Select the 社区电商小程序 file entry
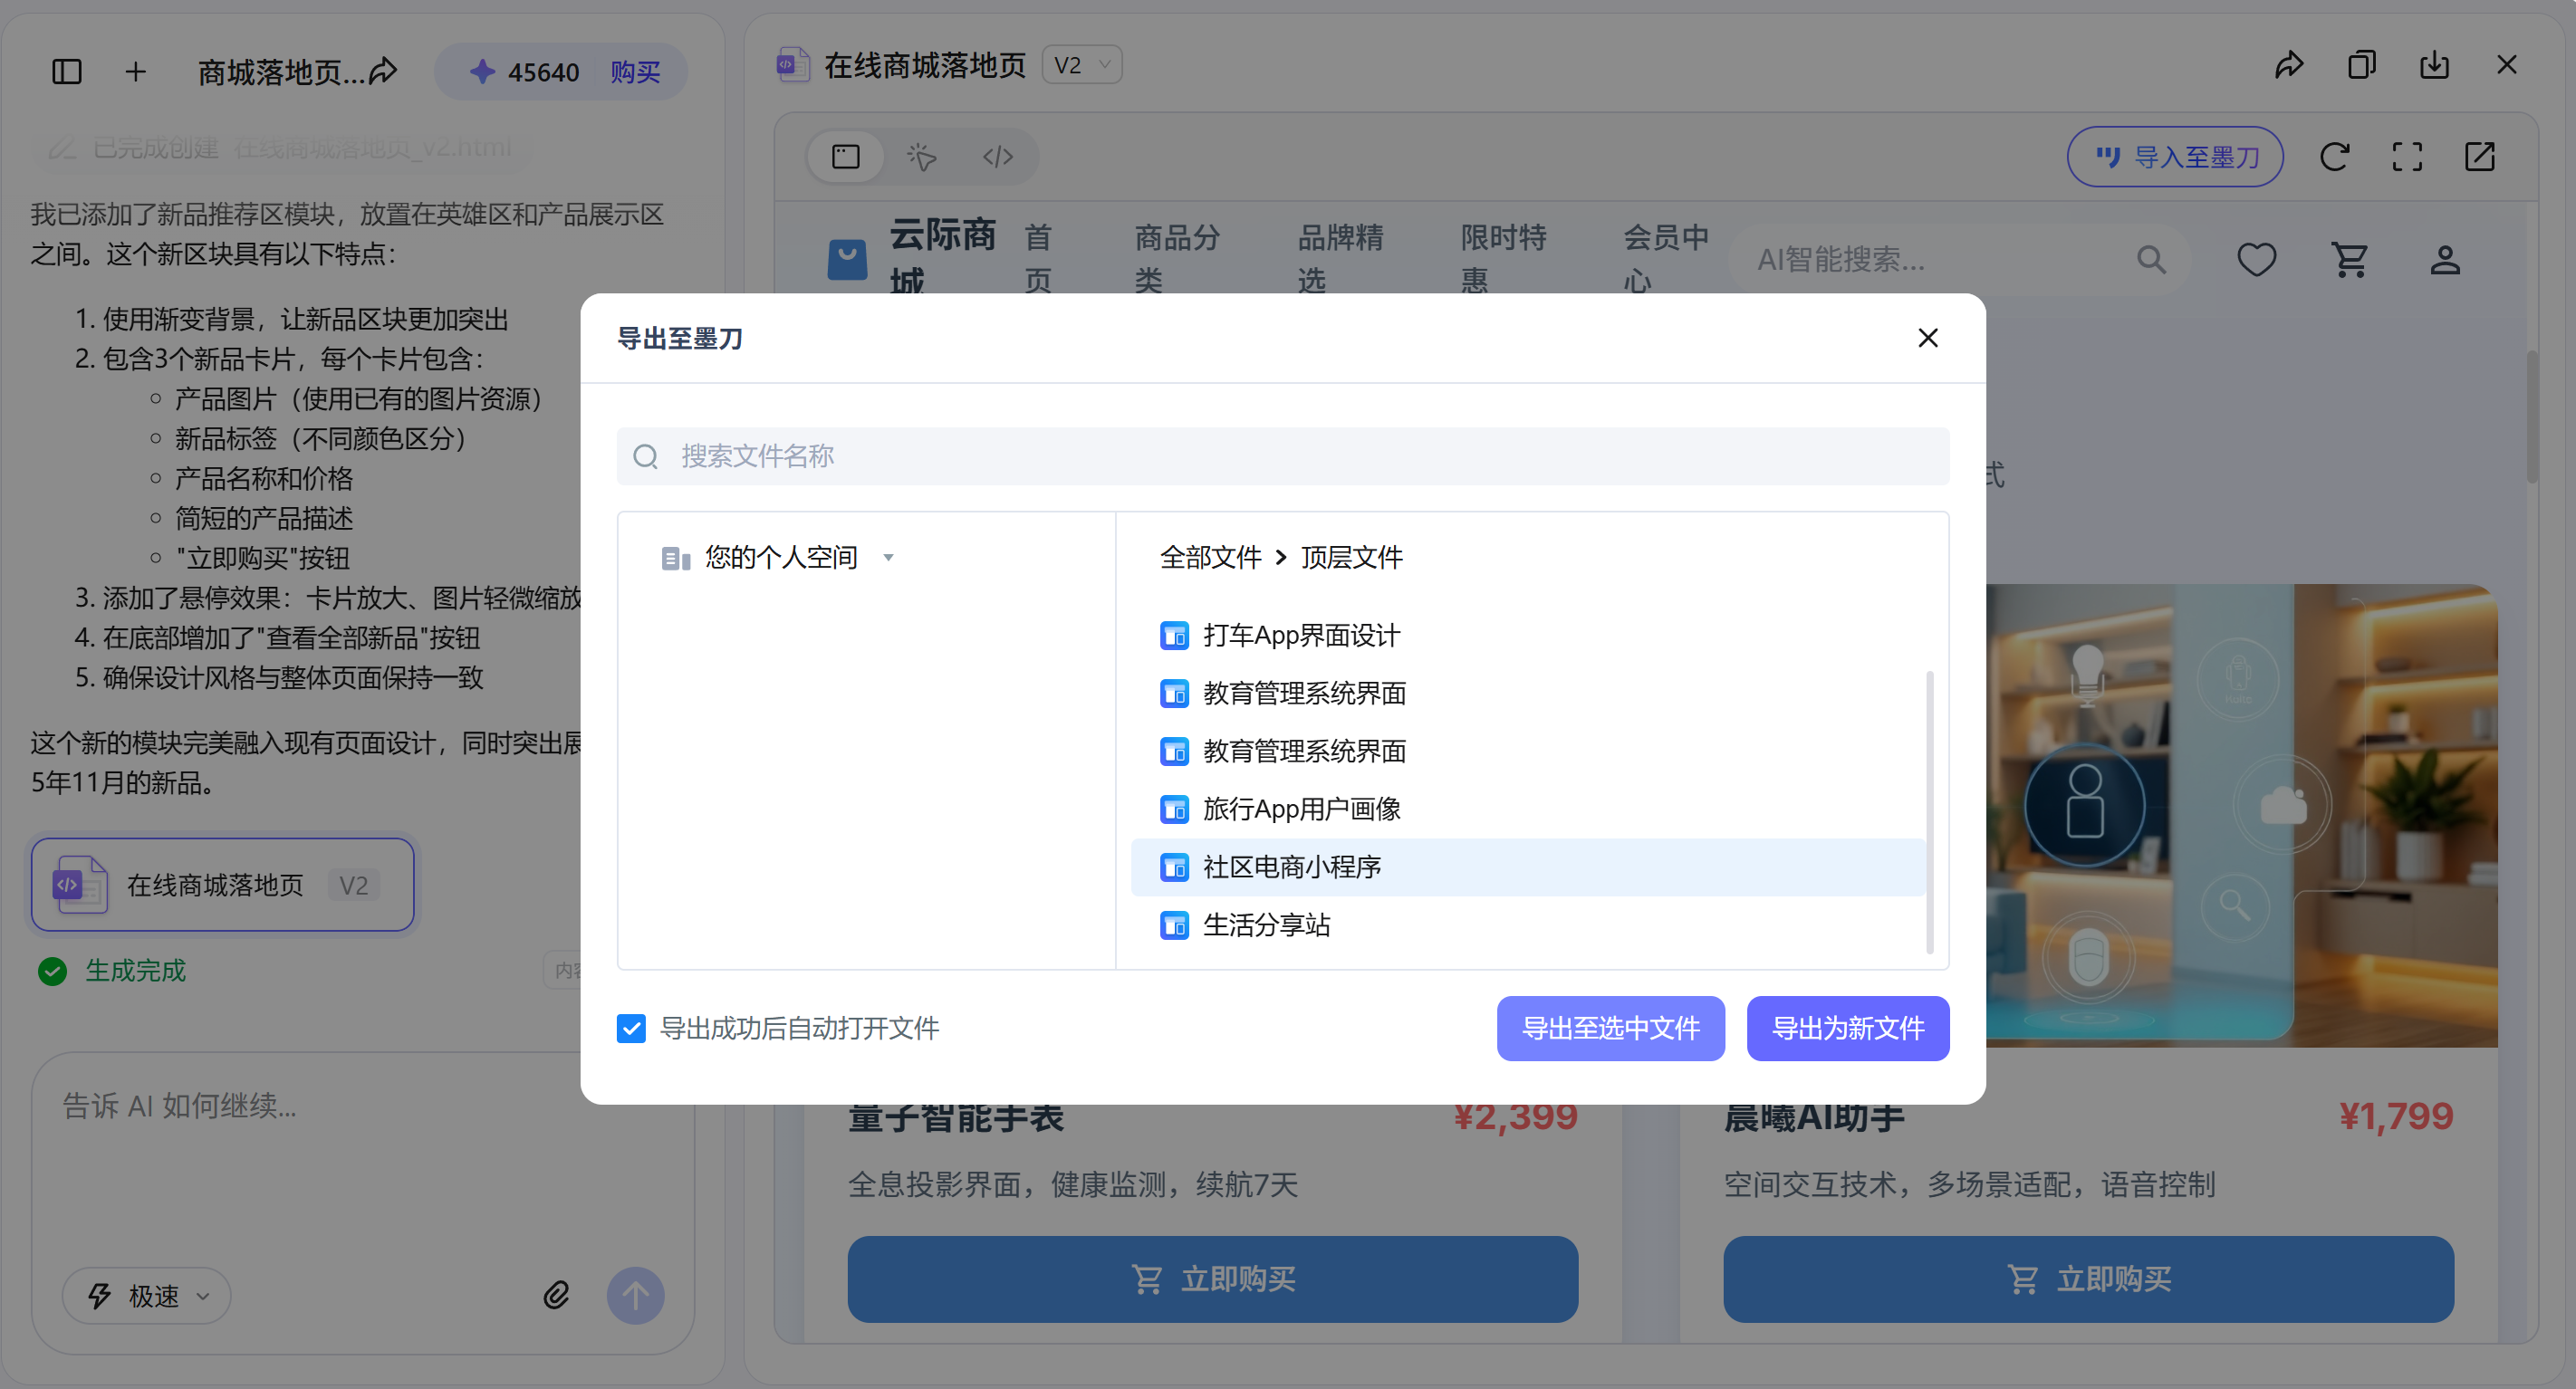The width and height of the screenshot is (2576, 1389). pos(1293,867)
